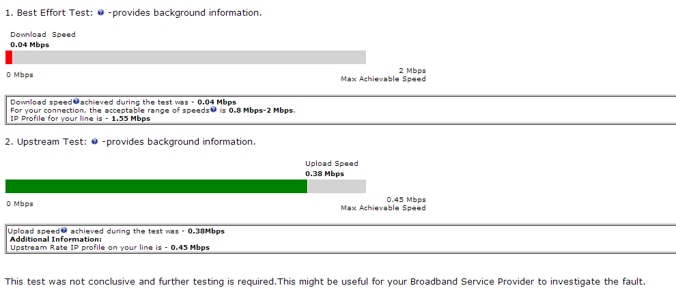Click help icon after 'Download speed' text

pos(76,102)
